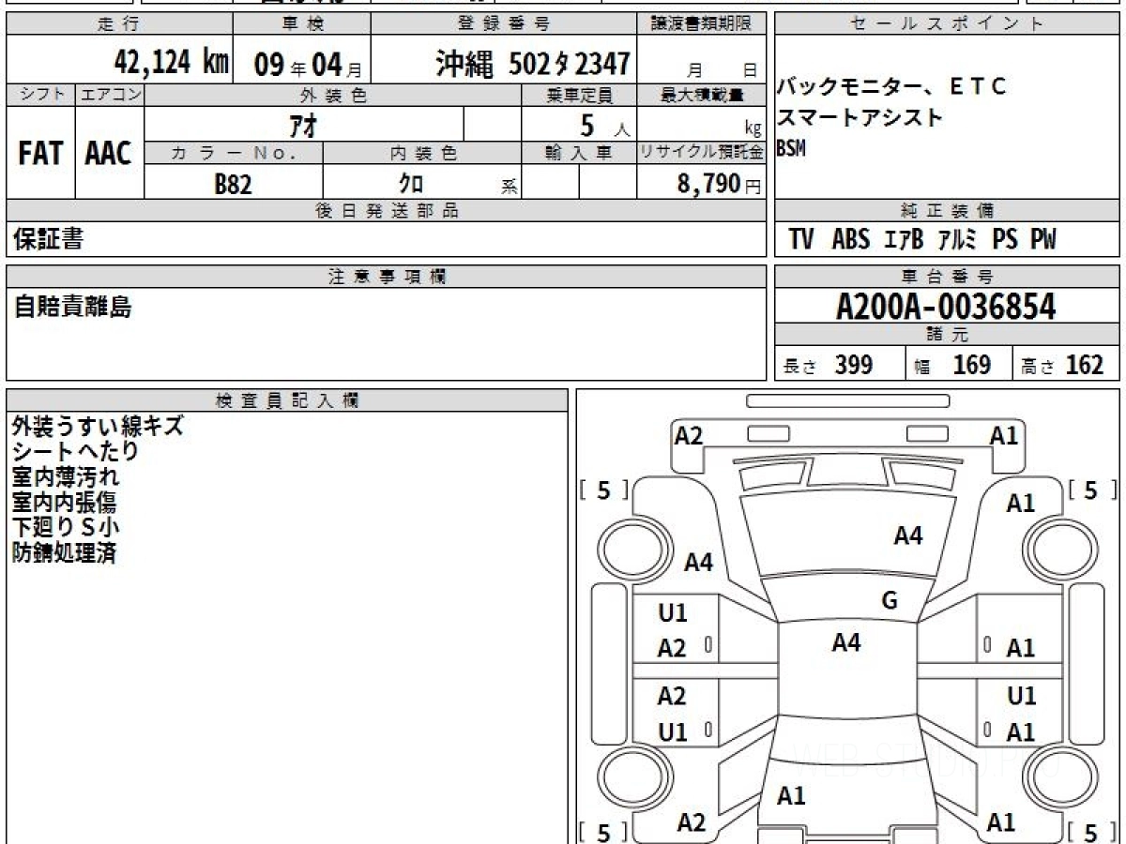Select the recycle deposit 8,790円
Image resolution: width=1126 pixels, height=844 pixels.
coord(720,184)
